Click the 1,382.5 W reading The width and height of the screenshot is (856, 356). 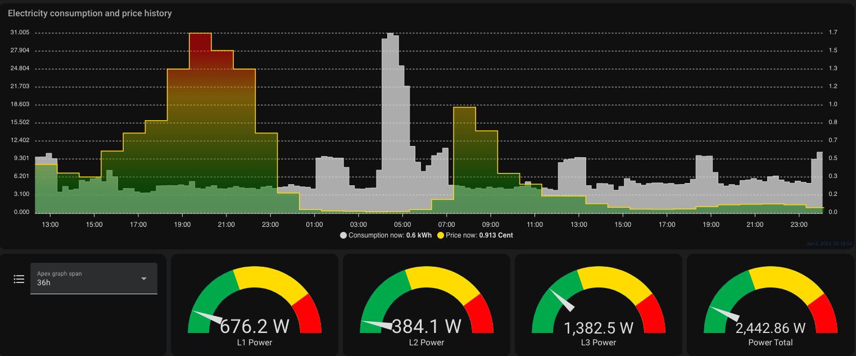[599, 328]
